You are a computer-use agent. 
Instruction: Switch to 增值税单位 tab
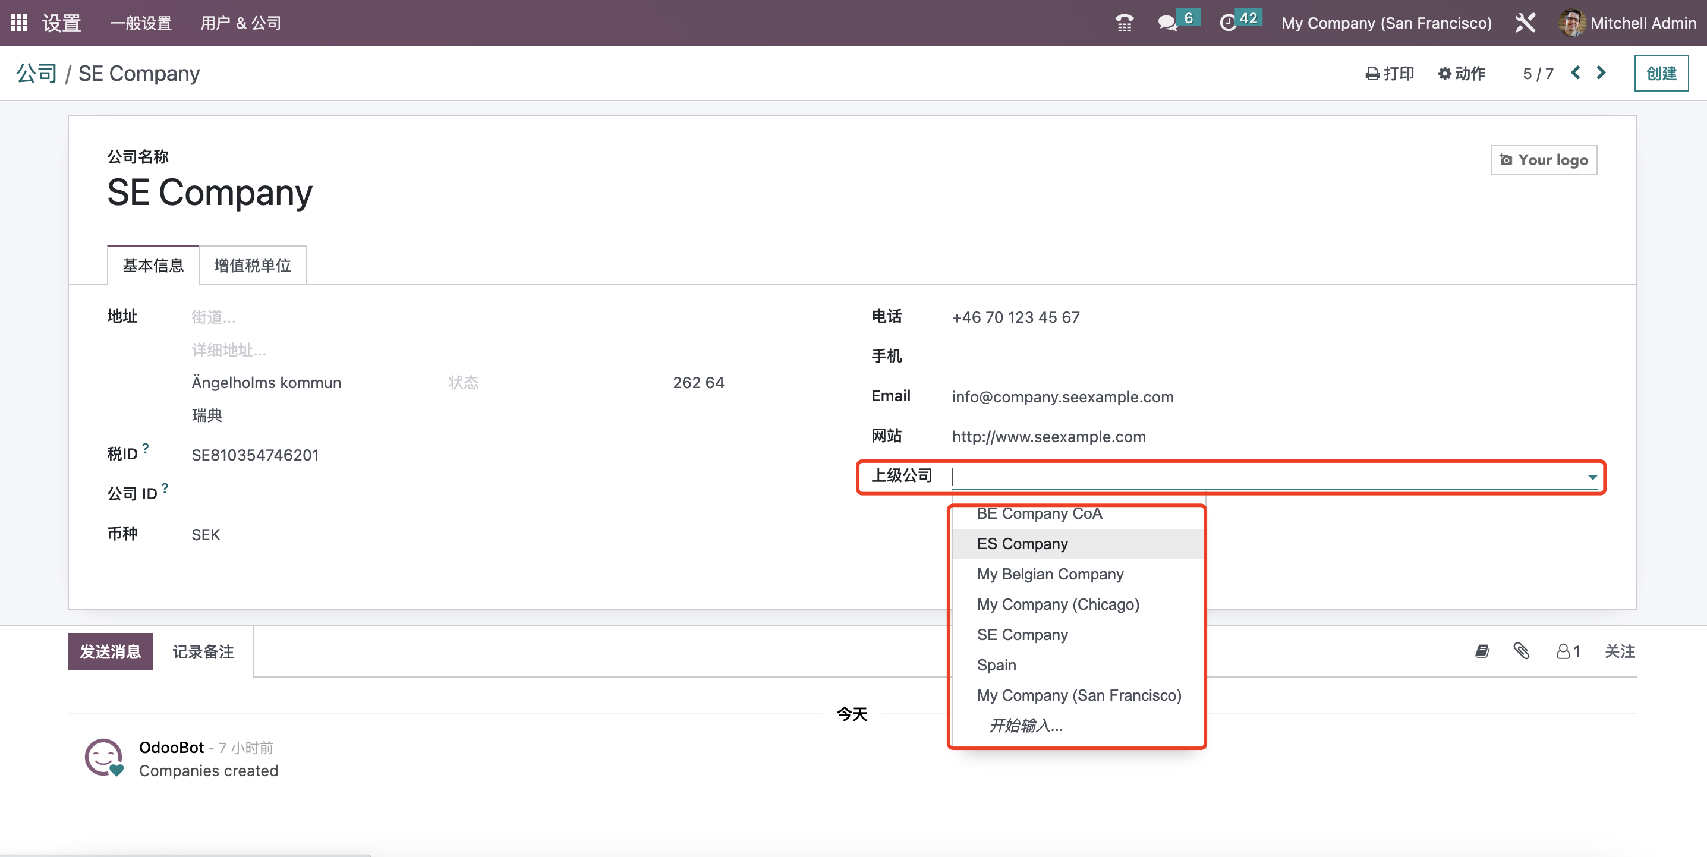pyautogui.click(x=253, y=266)
